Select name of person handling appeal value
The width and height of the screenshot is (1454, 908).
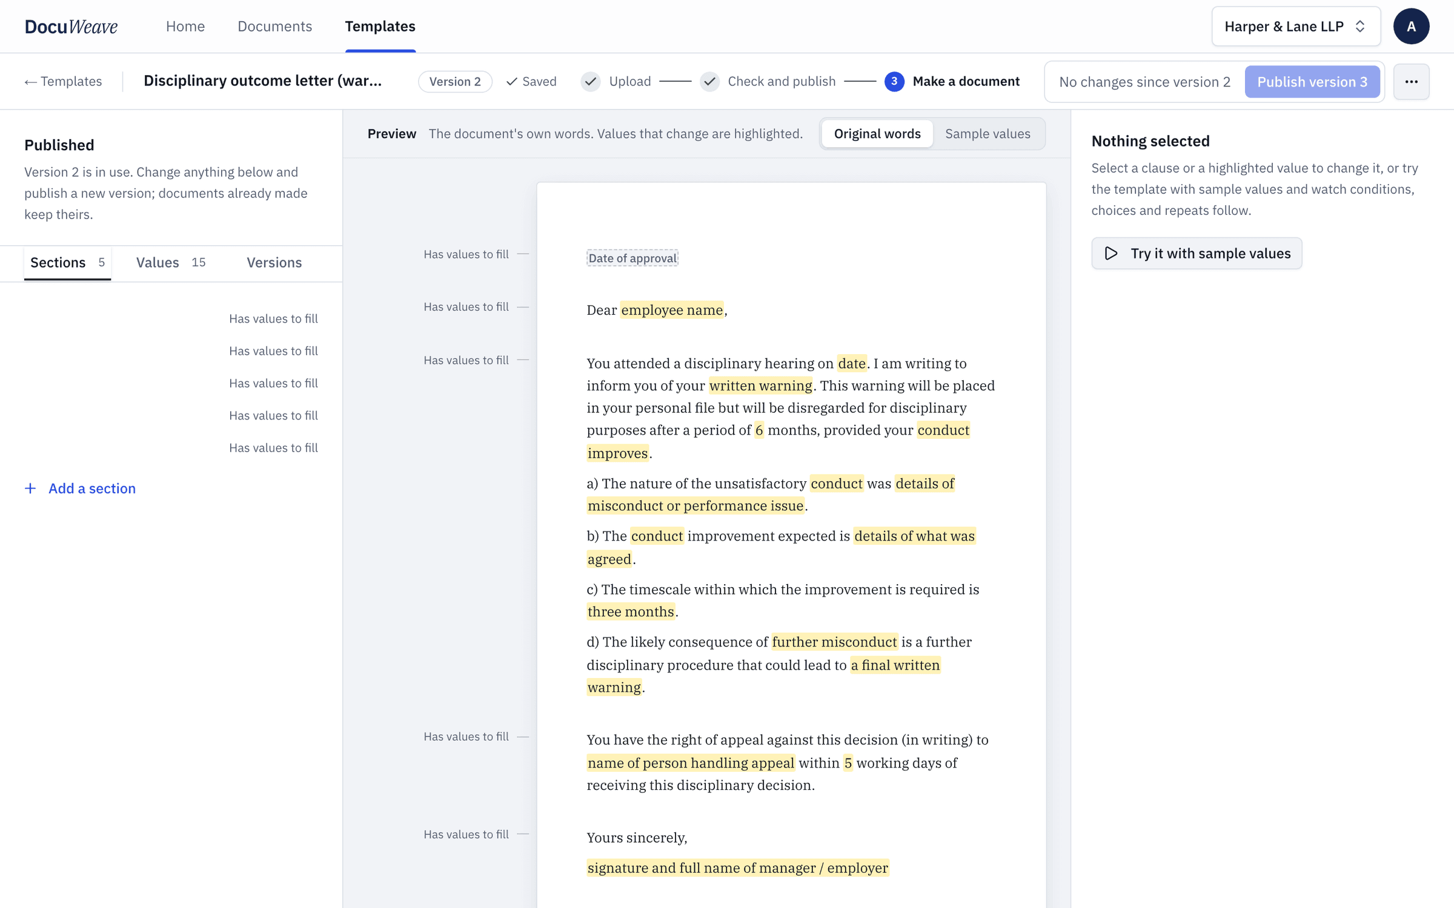point(691,763)
